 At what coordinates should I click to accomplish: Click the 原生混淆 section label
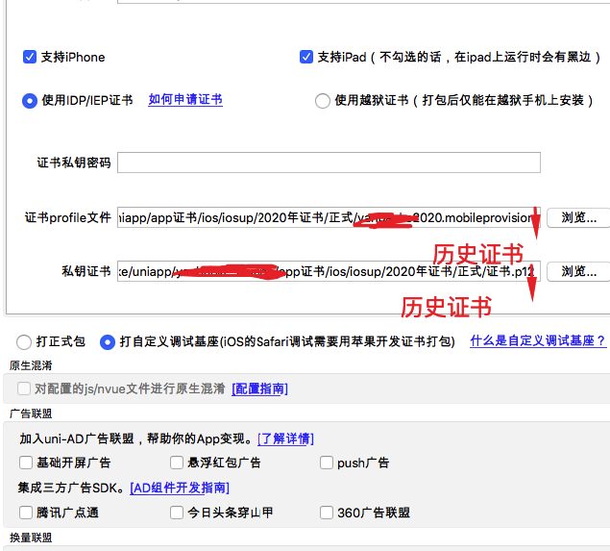pos(31,365)
